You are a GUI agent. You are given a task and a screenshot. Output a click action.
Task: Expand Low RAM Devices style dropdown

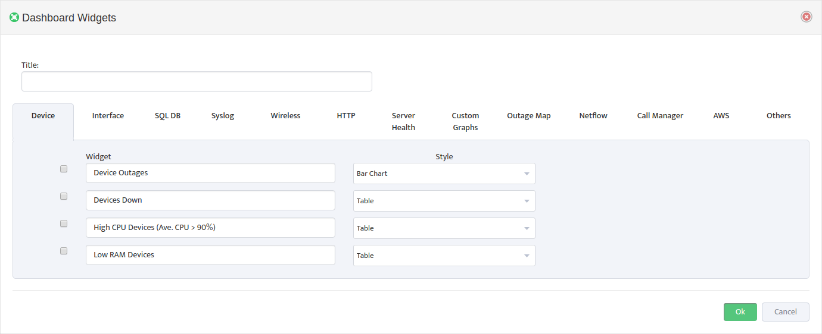(444, 256)
